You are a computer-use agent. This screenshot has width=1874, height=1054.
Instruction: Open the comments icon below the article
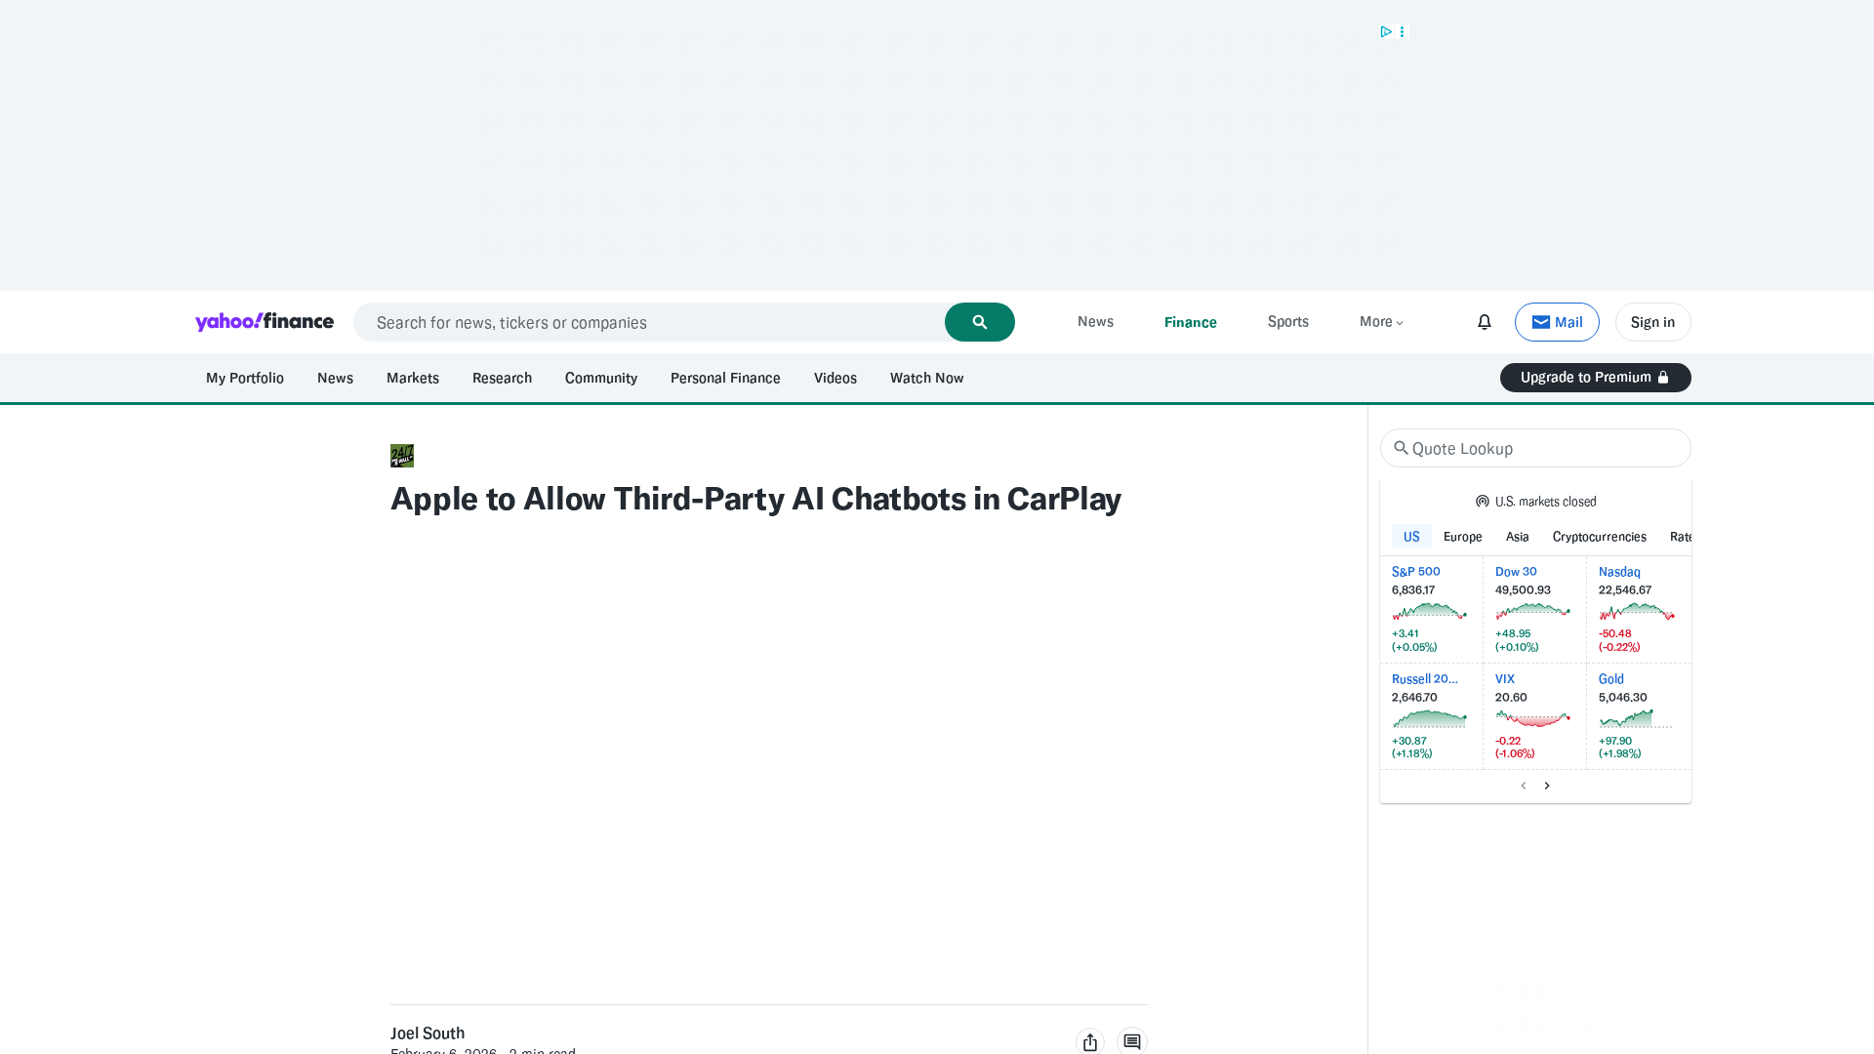point(1131,1041)
